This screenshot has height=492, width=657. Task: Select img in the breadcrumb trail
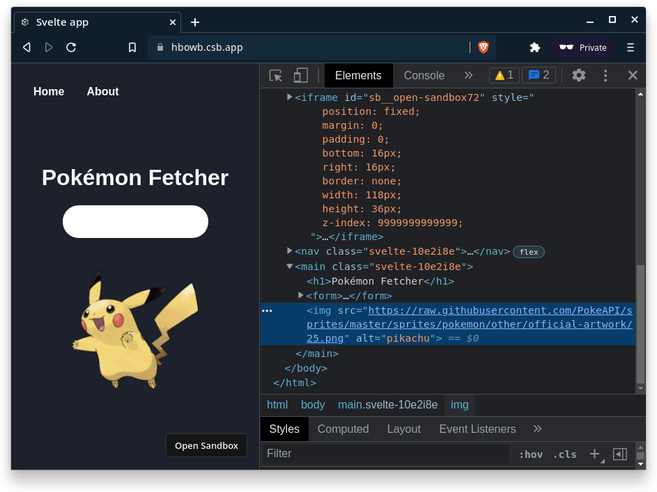(x=460, y=405)
